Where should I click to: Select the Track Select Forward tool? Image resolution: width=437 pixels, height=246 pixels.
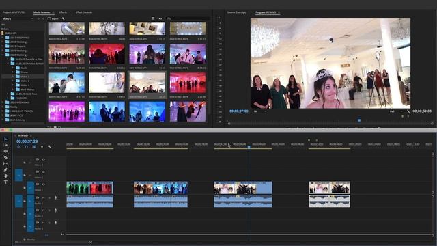5,145
